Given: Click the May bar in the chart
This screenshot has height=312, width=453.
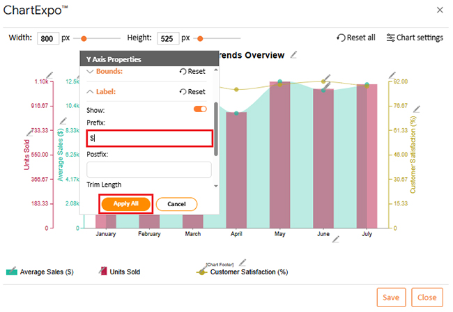Looking at the screenshot, I should (x=279, y=155).
